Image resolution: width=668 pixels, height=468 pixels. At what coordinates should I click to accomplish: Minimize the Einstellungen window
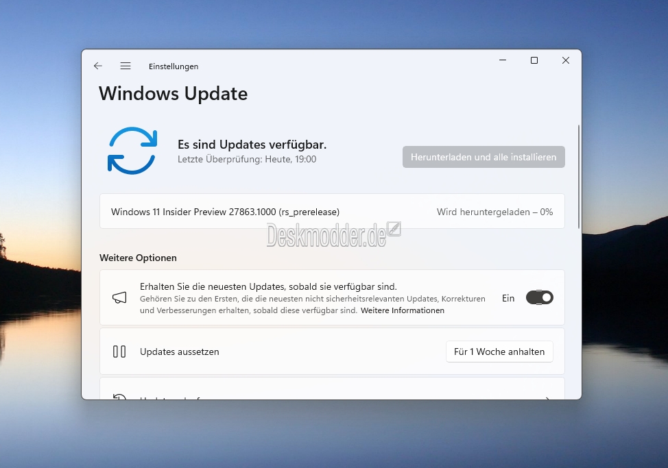click(x=503, y=60)
